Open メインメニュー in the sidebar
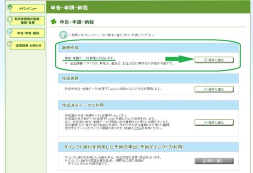The height and width of the screenshot is (173, 253). pyautogui.click(x=27, y=9)
